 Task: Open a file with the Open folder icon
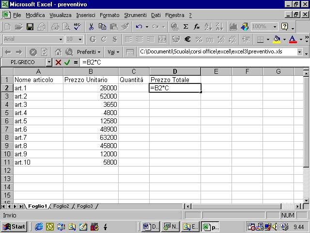coord(18,27)
